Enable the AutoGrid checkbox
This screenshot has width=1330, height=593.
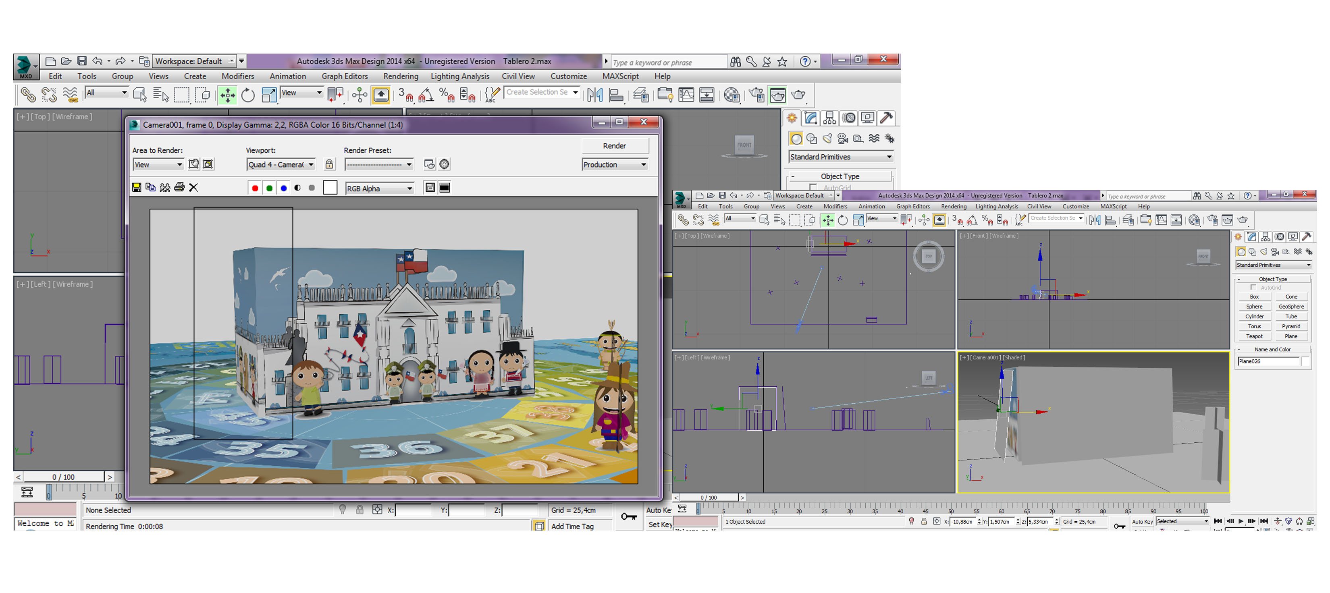point(1253,288)
